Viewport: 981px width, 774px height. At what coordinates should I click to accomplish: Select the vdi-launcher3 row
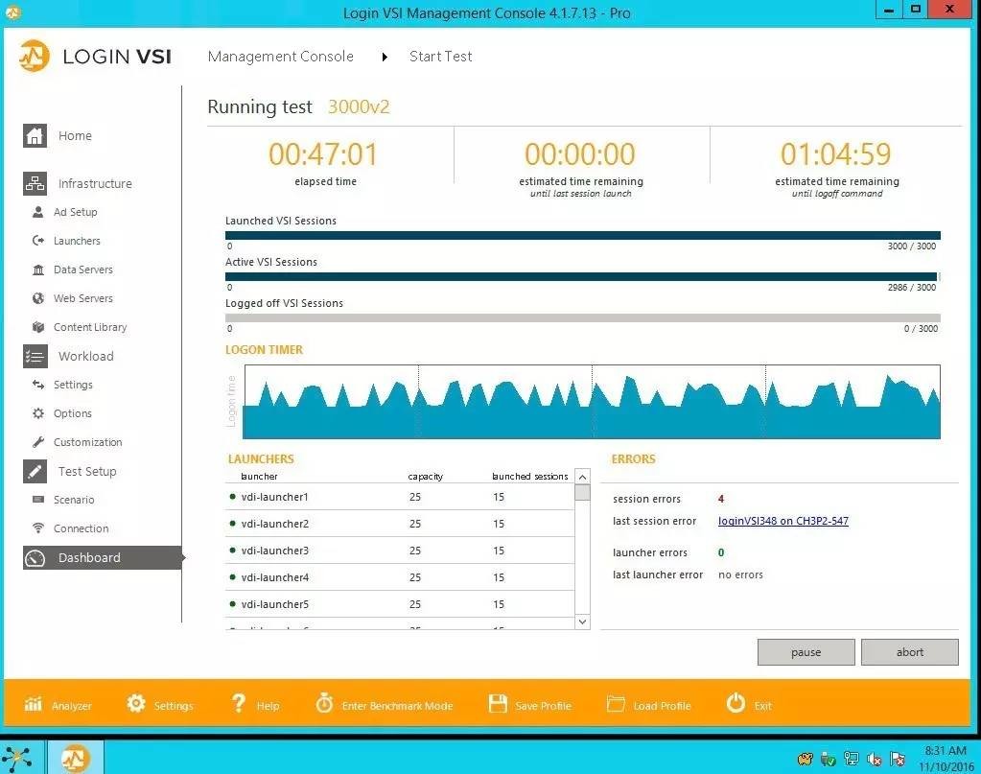point(400,551)
